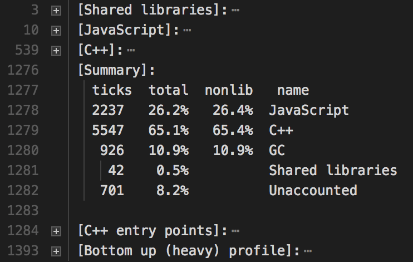Click the 'nonlib' column header text
Image resolution: width=413 pixels, height=262 pixels.
pos(229,90)
